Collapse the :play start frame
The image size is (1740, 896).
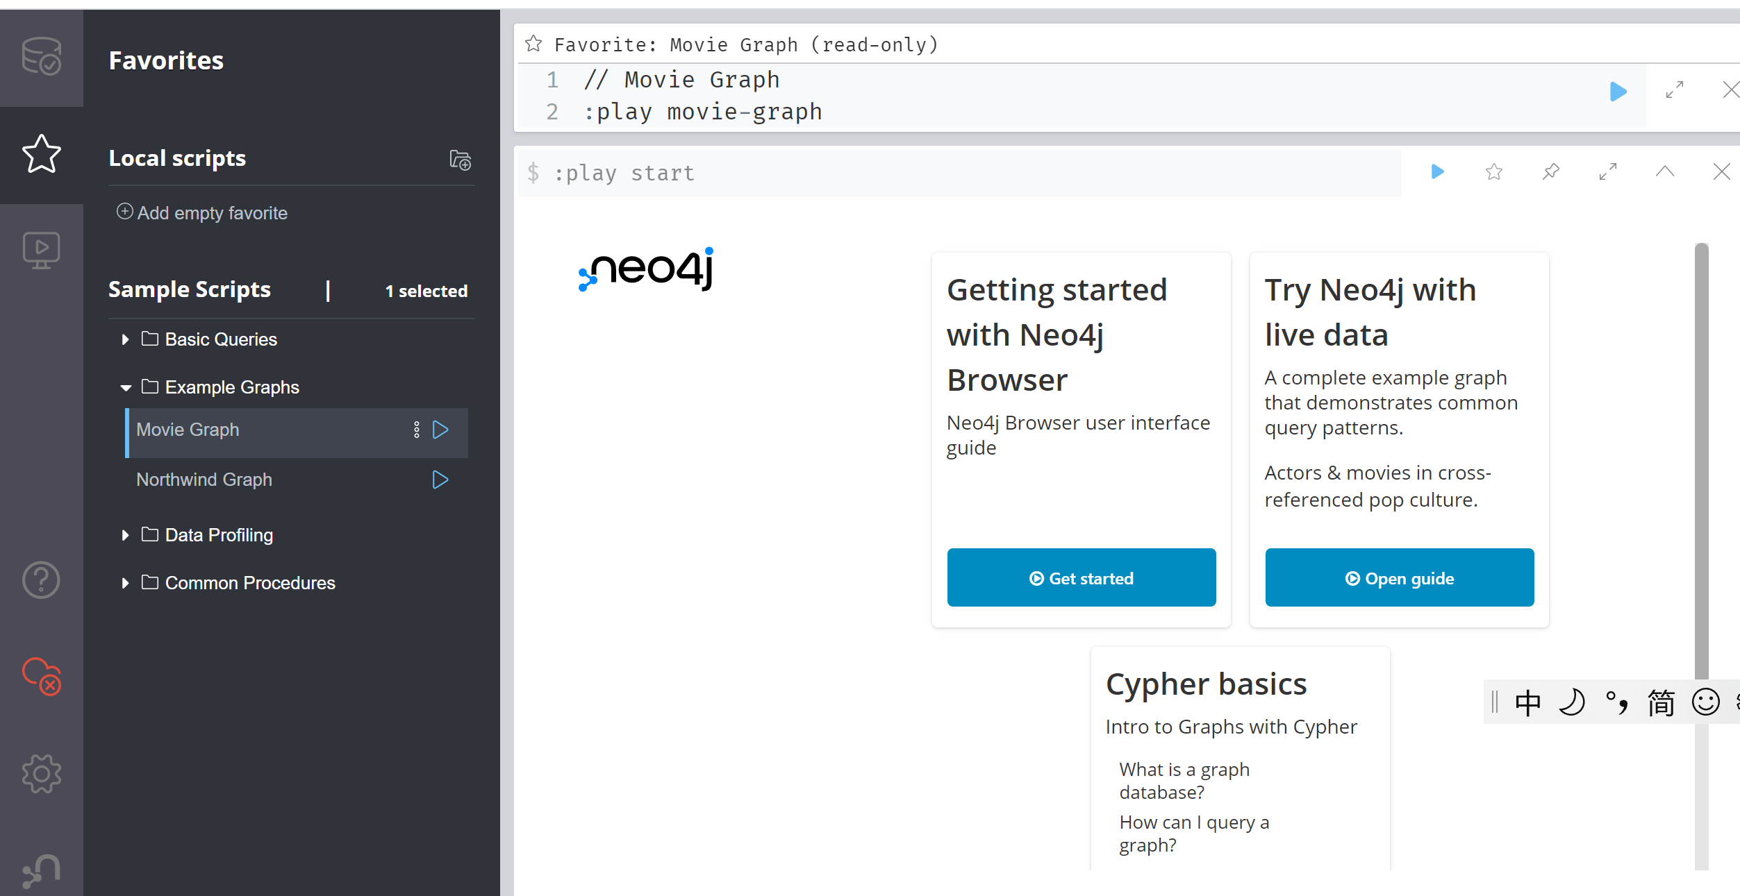[1665, 171]
